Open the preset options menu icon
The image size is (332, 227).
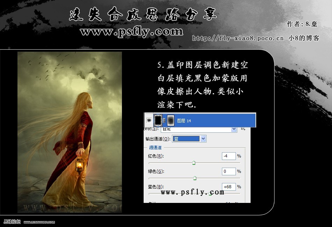click(243, 129)
